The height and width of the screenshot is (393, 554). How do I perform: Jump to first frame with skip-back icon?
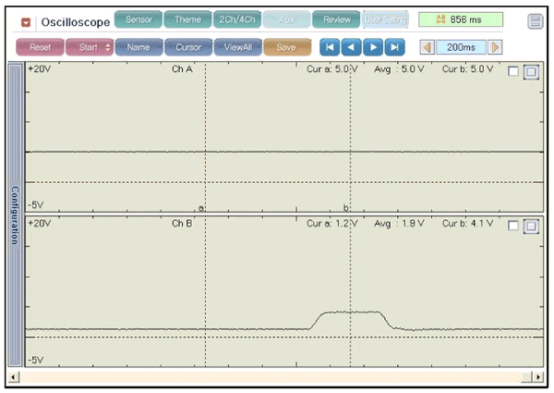pyautogui.click(x=330, y=46)
